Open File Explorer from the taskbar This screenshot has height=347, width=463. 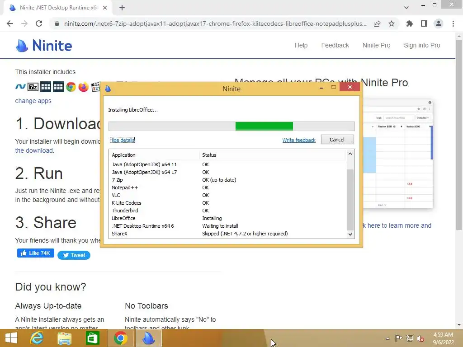point(64,338)
